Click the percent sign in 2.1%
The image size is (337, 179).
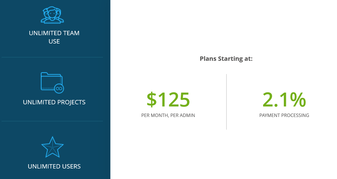point(298,100)
